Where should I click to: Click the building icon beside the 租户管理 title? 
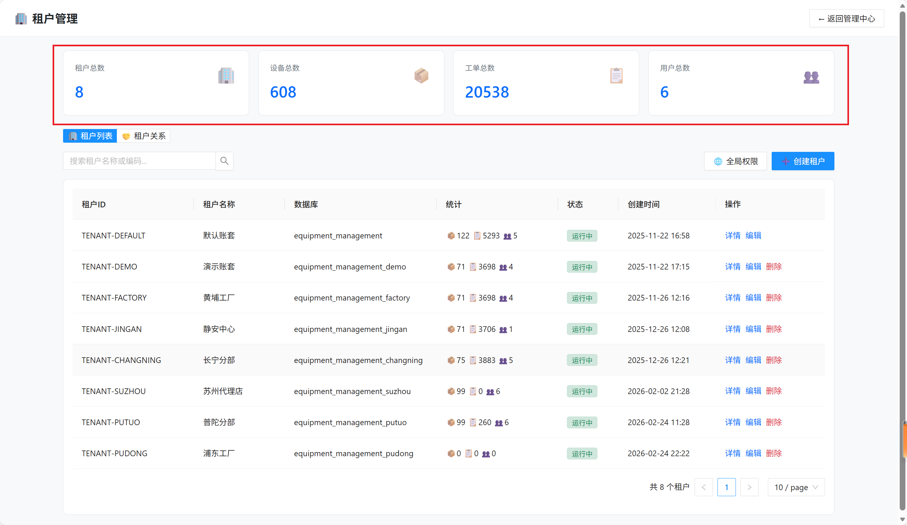click(x=21, y=19)
